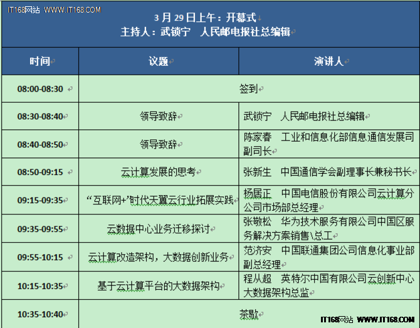
Task: Click speaker cell for 陈家春
Action: point(328,144)
